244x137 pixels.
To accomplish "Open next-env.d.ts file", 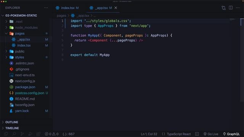I will tap(25, 75).
